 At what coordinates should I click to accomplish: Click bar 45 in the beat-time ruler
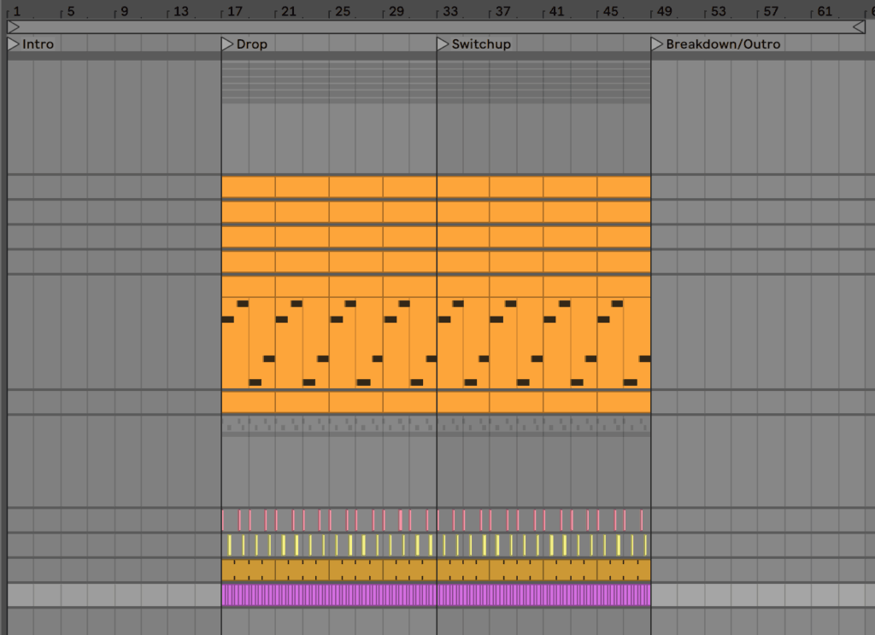pos(610,11)
